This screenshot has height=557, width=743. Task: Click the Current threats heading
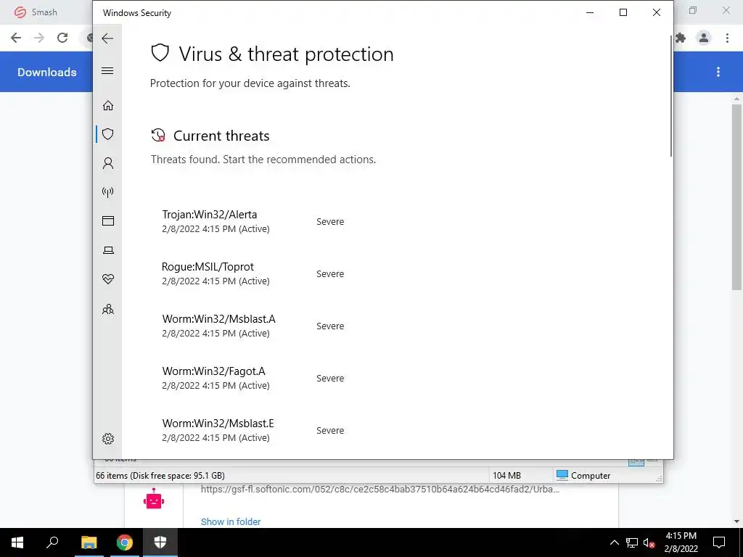tap(221, 136)
